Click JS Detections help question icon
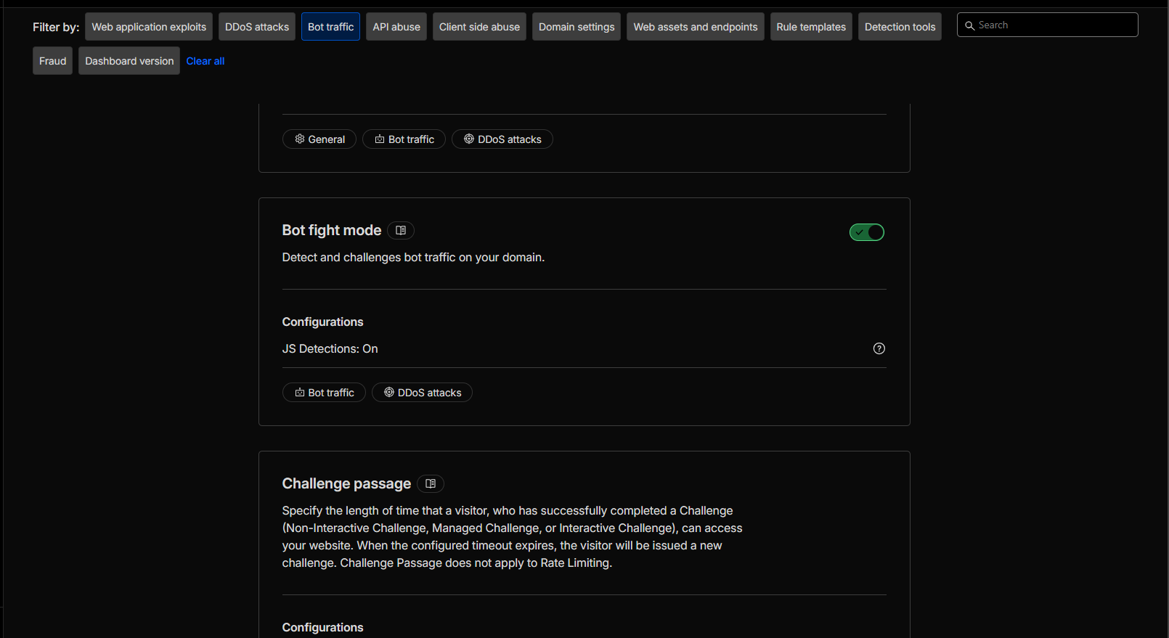This screenshot has height=638, width=1169. 879,348
